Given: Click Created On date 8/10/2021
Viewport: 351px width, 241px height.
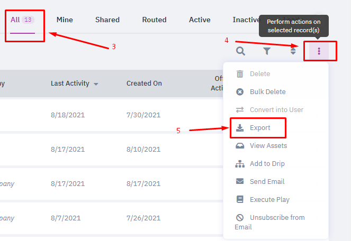Looking at the screenshot, I should (x=143, y=149).
